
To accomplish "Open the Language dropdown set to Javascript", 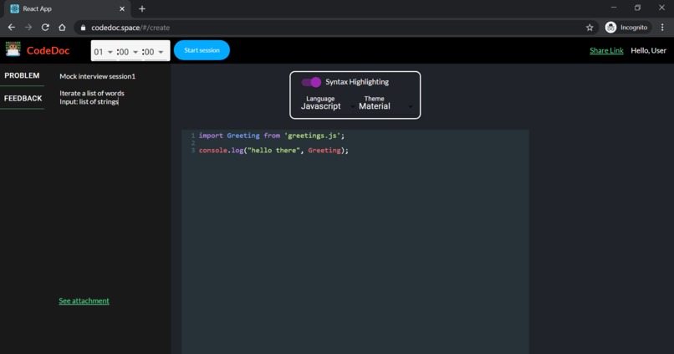I will coord(328,106).
